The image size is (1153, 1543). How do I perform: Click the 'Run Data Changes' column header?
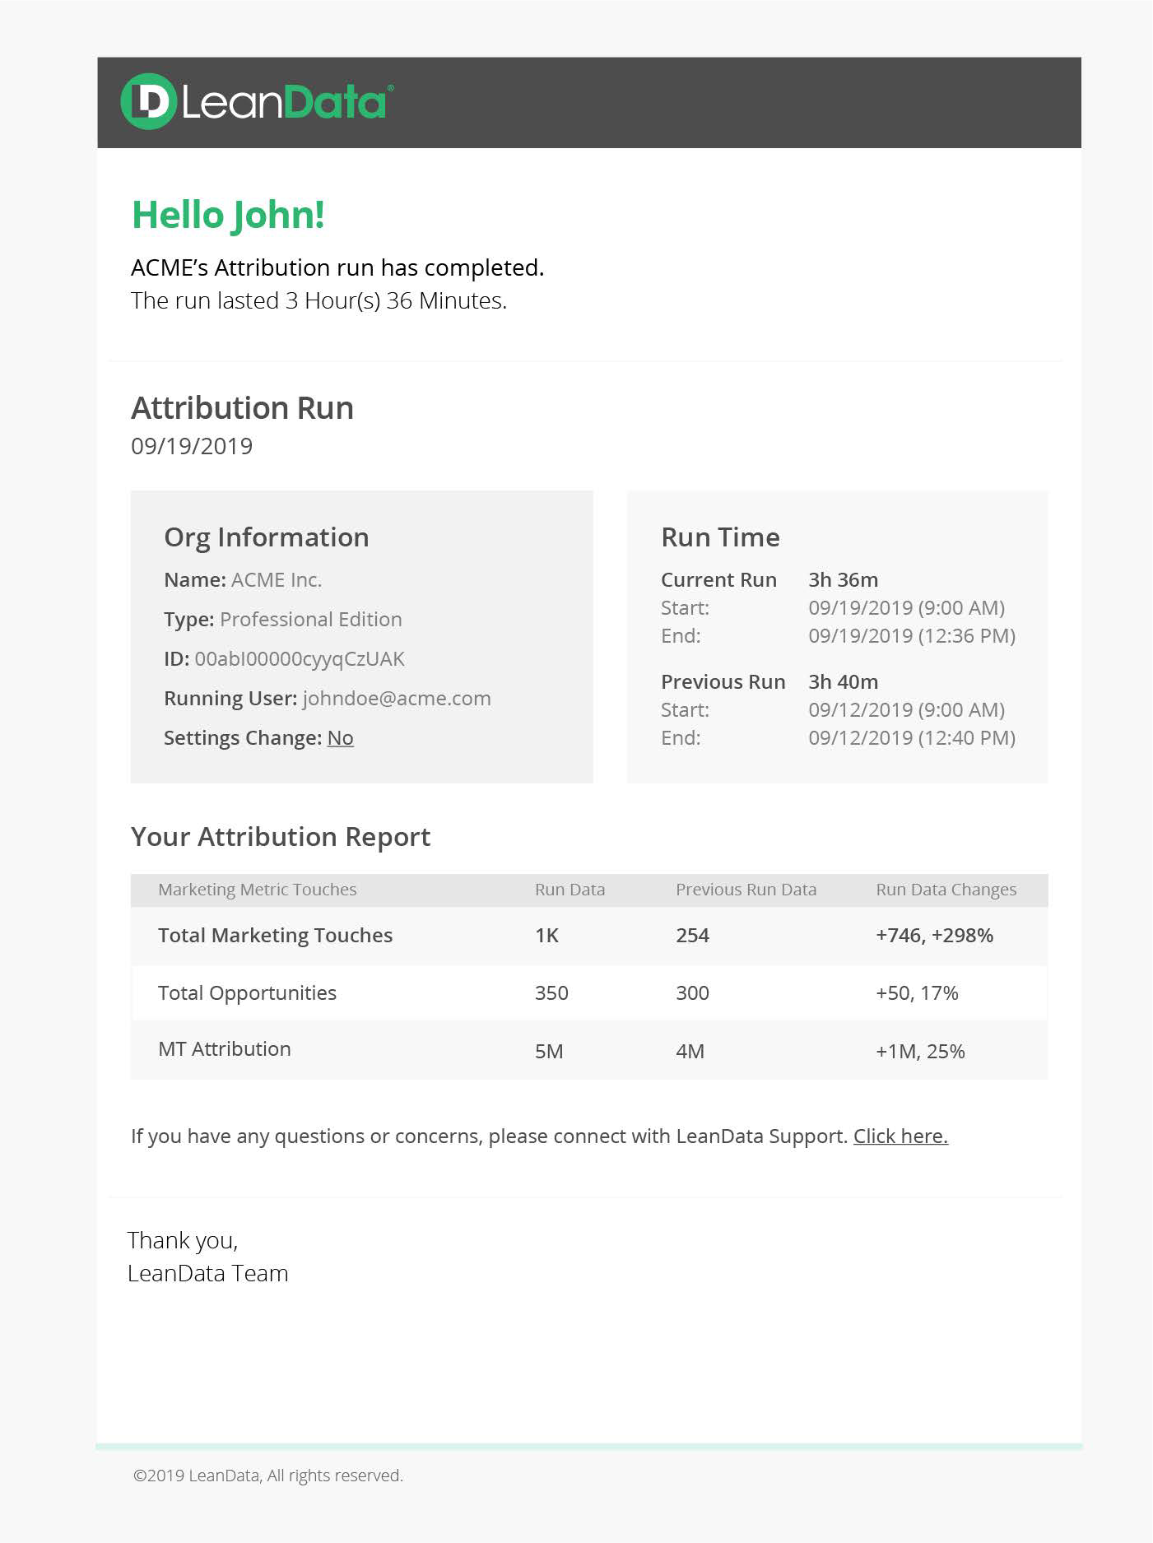click(x=946, y=890)
